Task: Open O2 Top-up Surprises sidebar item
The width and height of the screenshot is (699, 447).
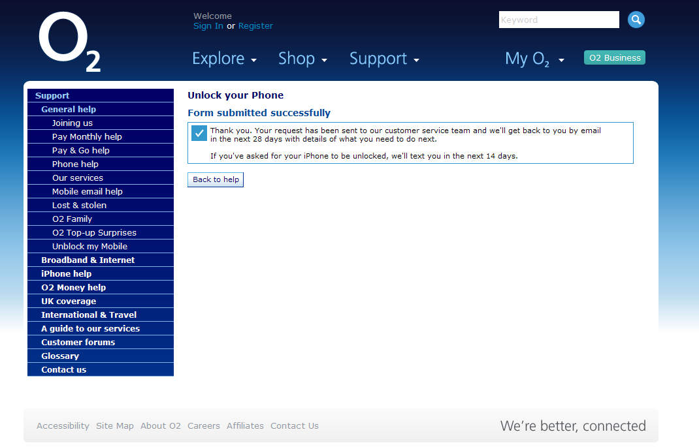Action: [x=101, y=232]
